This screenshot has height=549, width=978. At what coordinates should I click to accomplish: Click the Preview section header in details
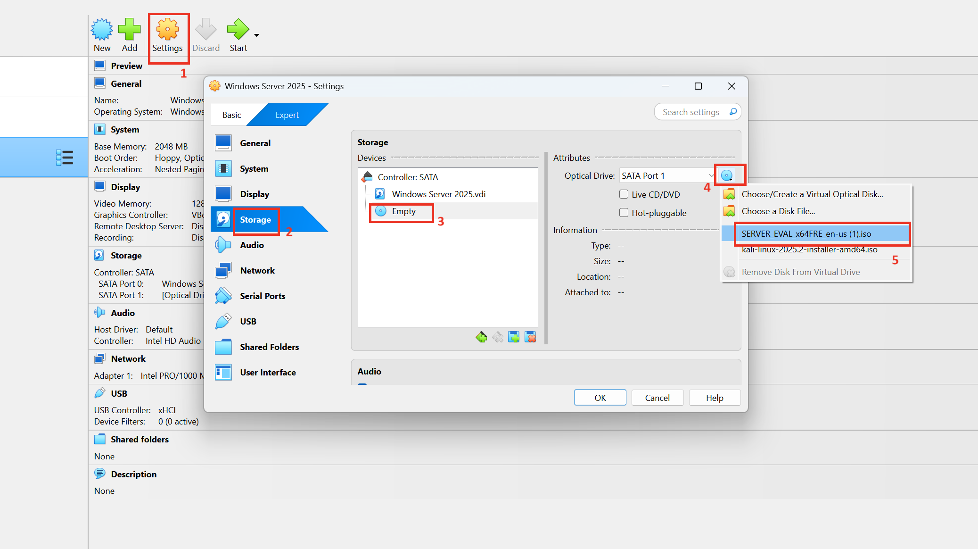[x=126, y=66]
